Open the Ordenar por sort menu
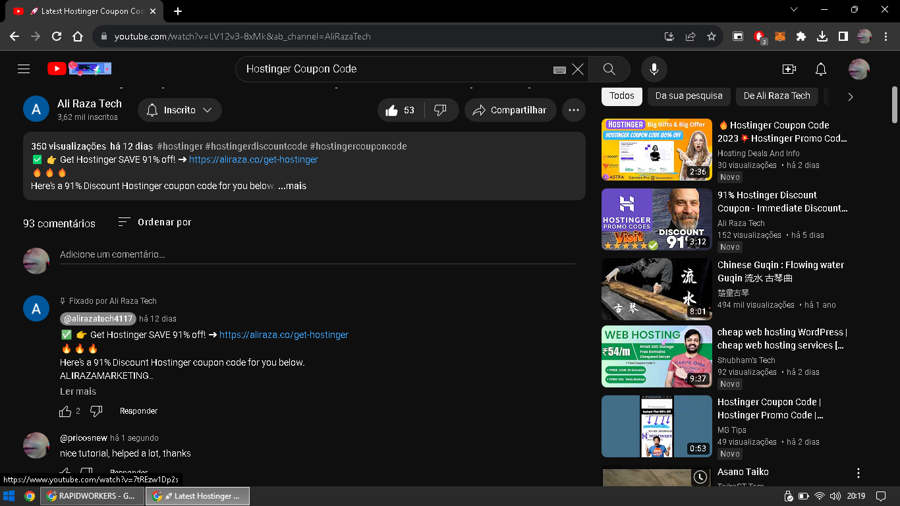 click(155, 222)
